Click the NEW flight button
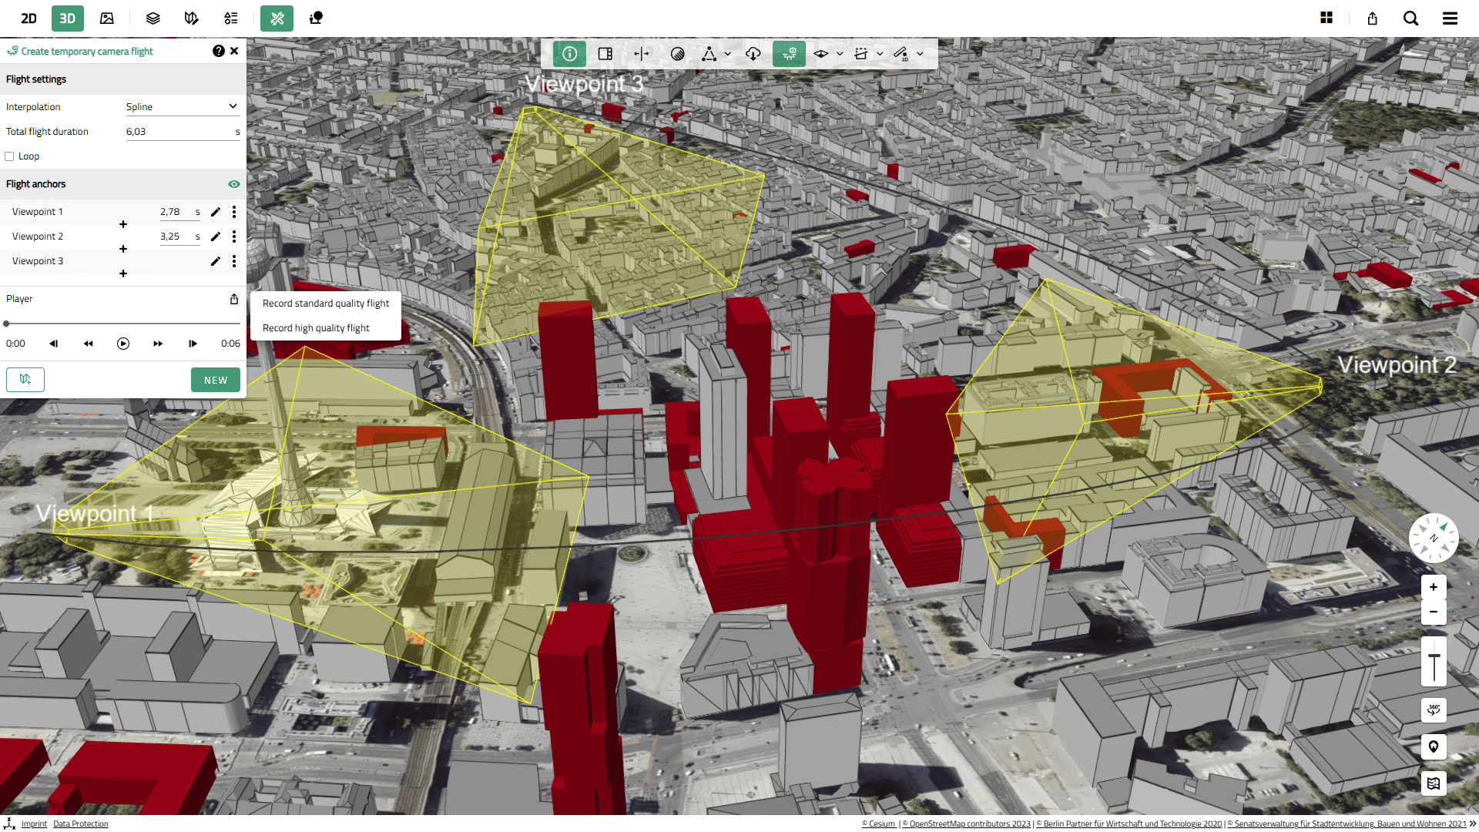1479x832 pixels. tap(216, 380)
